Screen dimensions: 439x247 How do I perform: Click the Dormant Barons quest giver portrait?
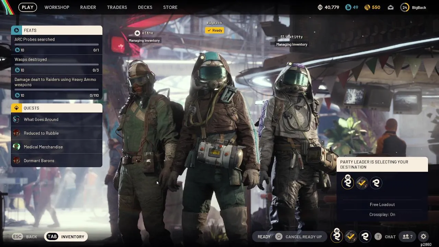pyautogui.click(x=16, y=161)
